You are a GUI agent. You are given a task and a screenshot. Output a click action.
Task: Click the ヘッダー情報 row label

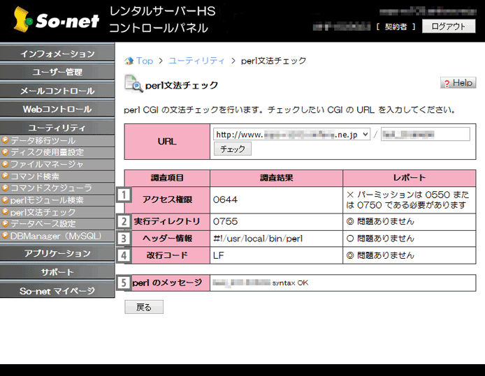click(167, 239)
